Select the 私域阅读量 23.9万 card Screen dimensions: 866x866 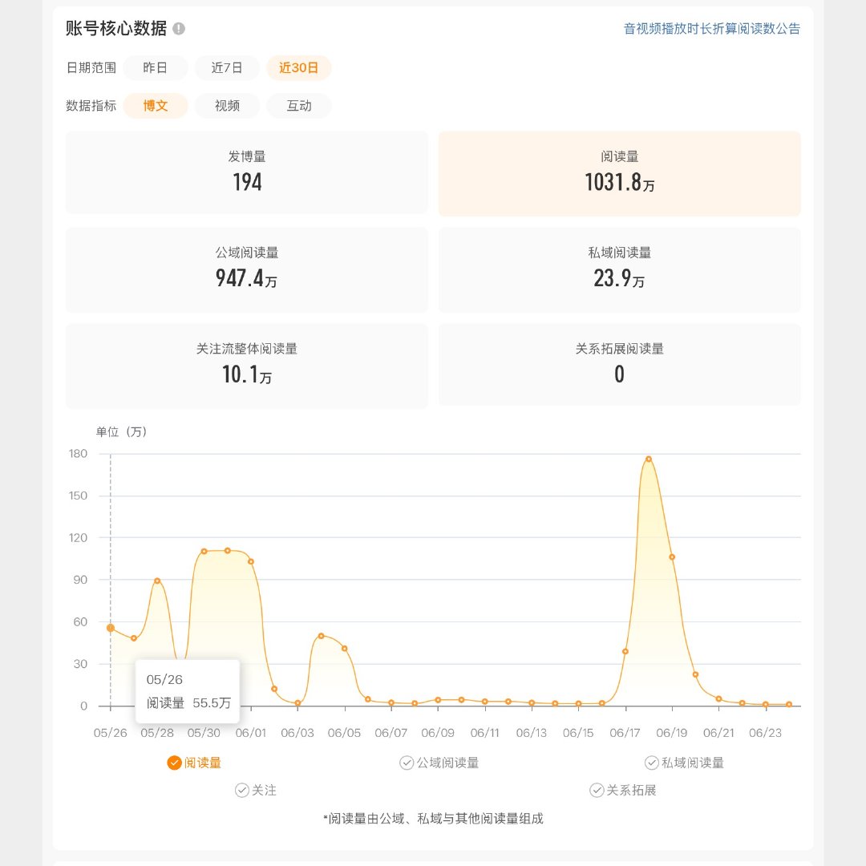click(x=619, y=269)
